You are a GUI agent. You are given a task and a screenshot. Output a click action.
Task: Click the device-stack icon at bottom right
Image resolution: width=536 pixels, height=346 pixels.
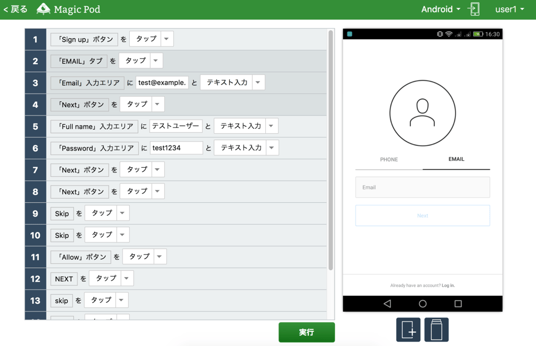(436, 329)
